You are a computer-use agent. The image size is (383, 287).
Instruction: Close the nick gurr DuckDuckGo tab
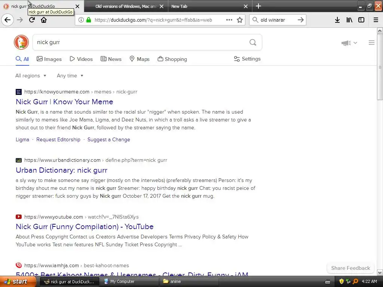point(77,6)
